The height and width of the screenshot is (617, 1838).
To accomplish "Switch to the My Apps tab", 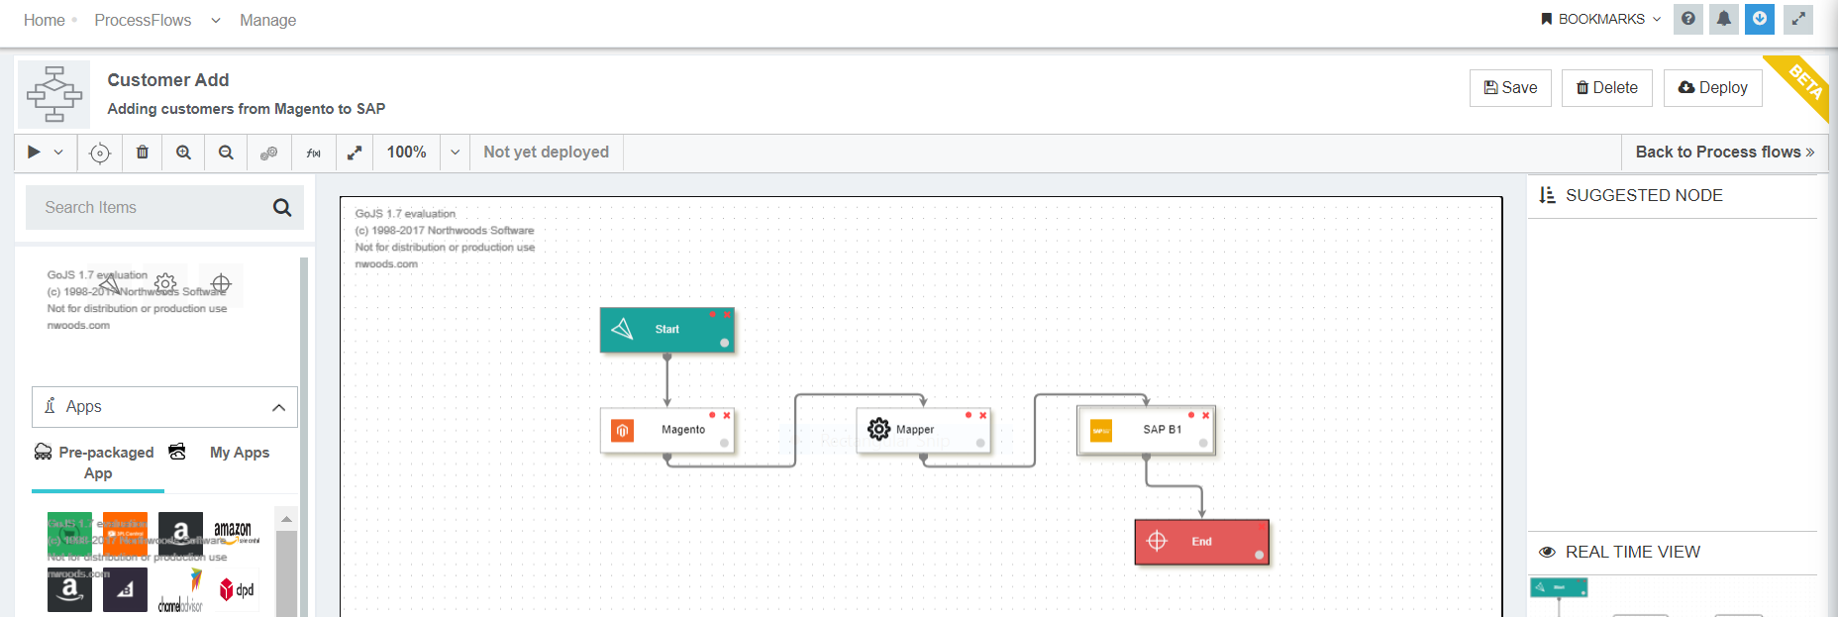I will [239, 453].
